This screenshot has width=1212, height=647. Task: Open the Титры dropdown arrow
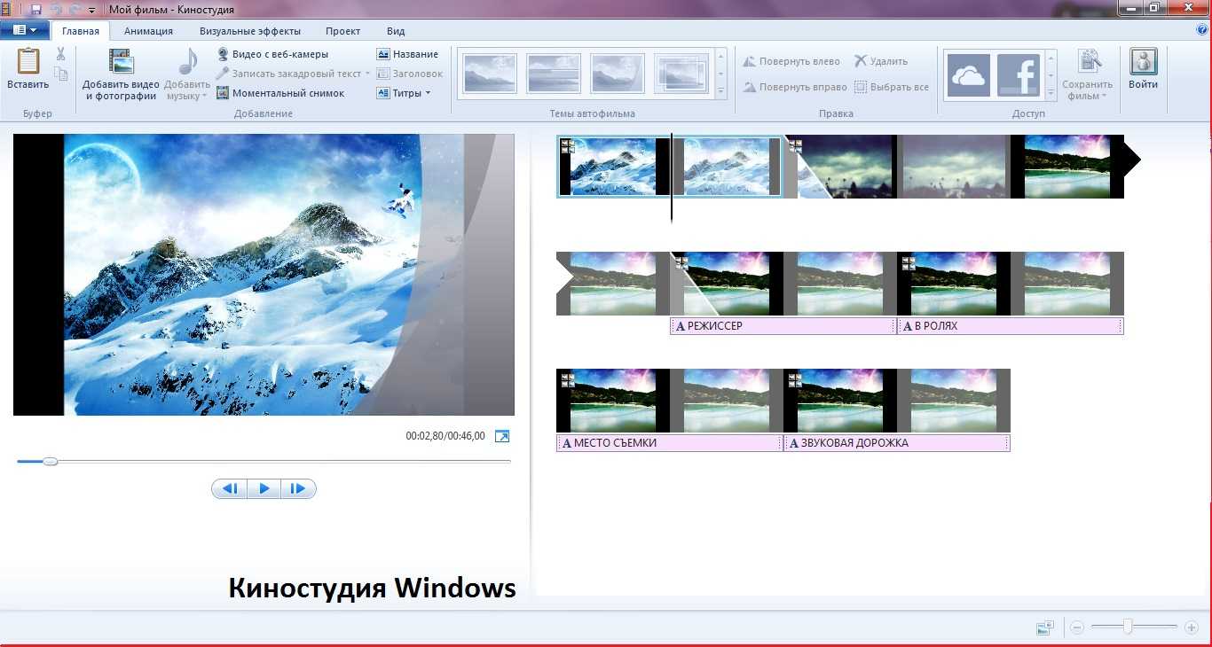pos(428,93)
